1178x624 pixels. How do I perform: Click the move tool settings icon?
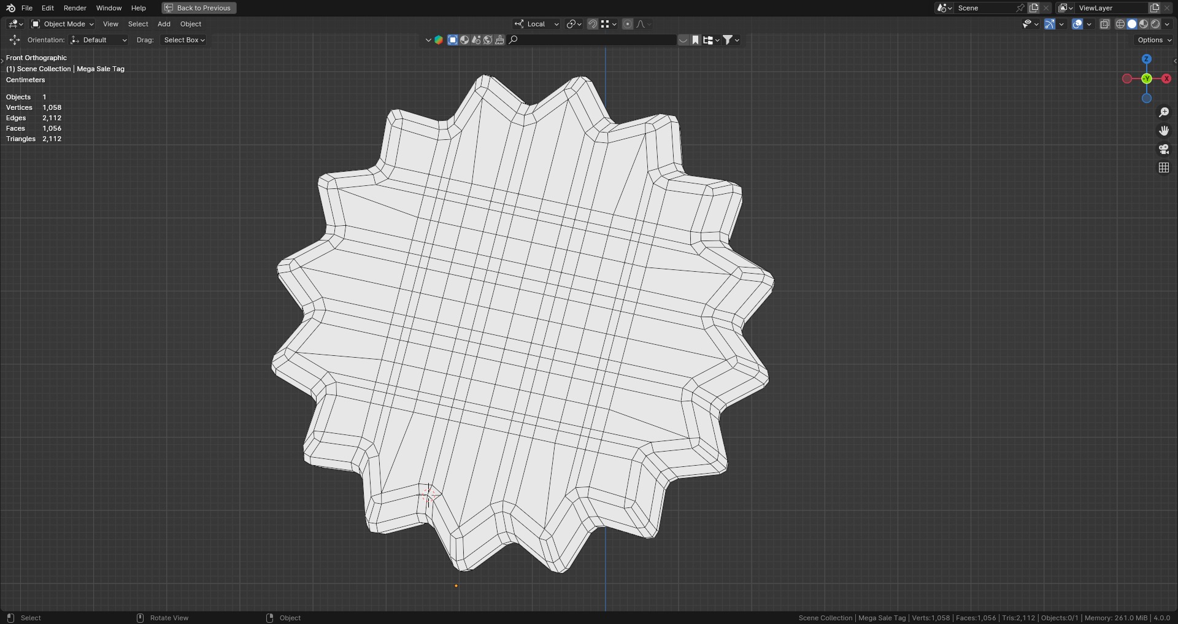pos(14,40)
